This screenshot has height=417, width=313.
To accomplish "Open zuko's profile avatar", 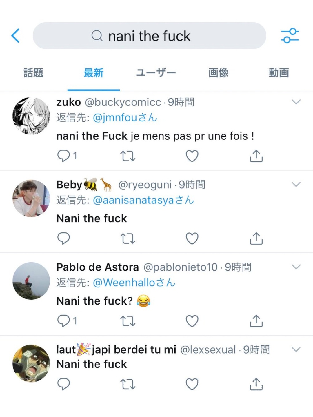I will coord(31,116).
